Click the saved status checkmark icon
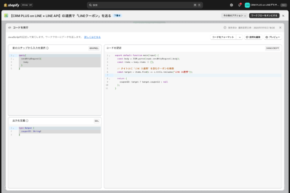This screenshot has height=193, width=290. [225, 28]
